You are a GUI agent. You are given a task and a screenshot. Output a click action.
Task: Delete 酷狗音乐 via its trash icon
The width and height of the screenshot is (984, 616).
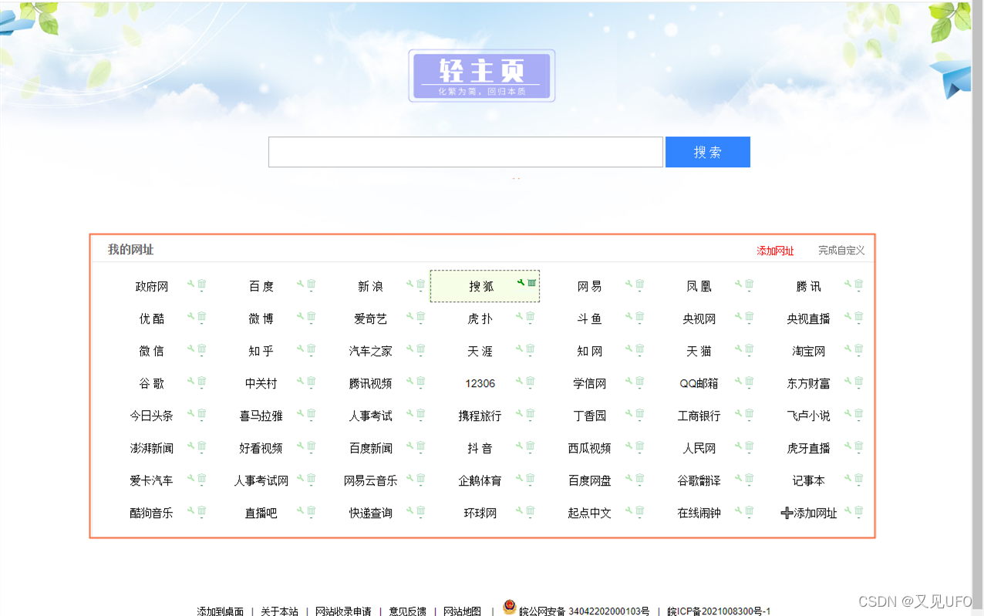click(201, 511)
